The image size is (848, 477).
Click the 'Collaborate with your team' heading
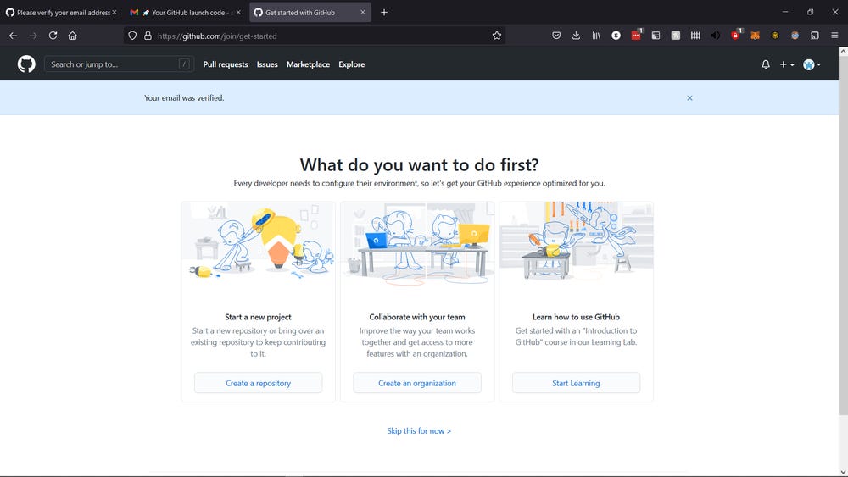tap(417, 317)
